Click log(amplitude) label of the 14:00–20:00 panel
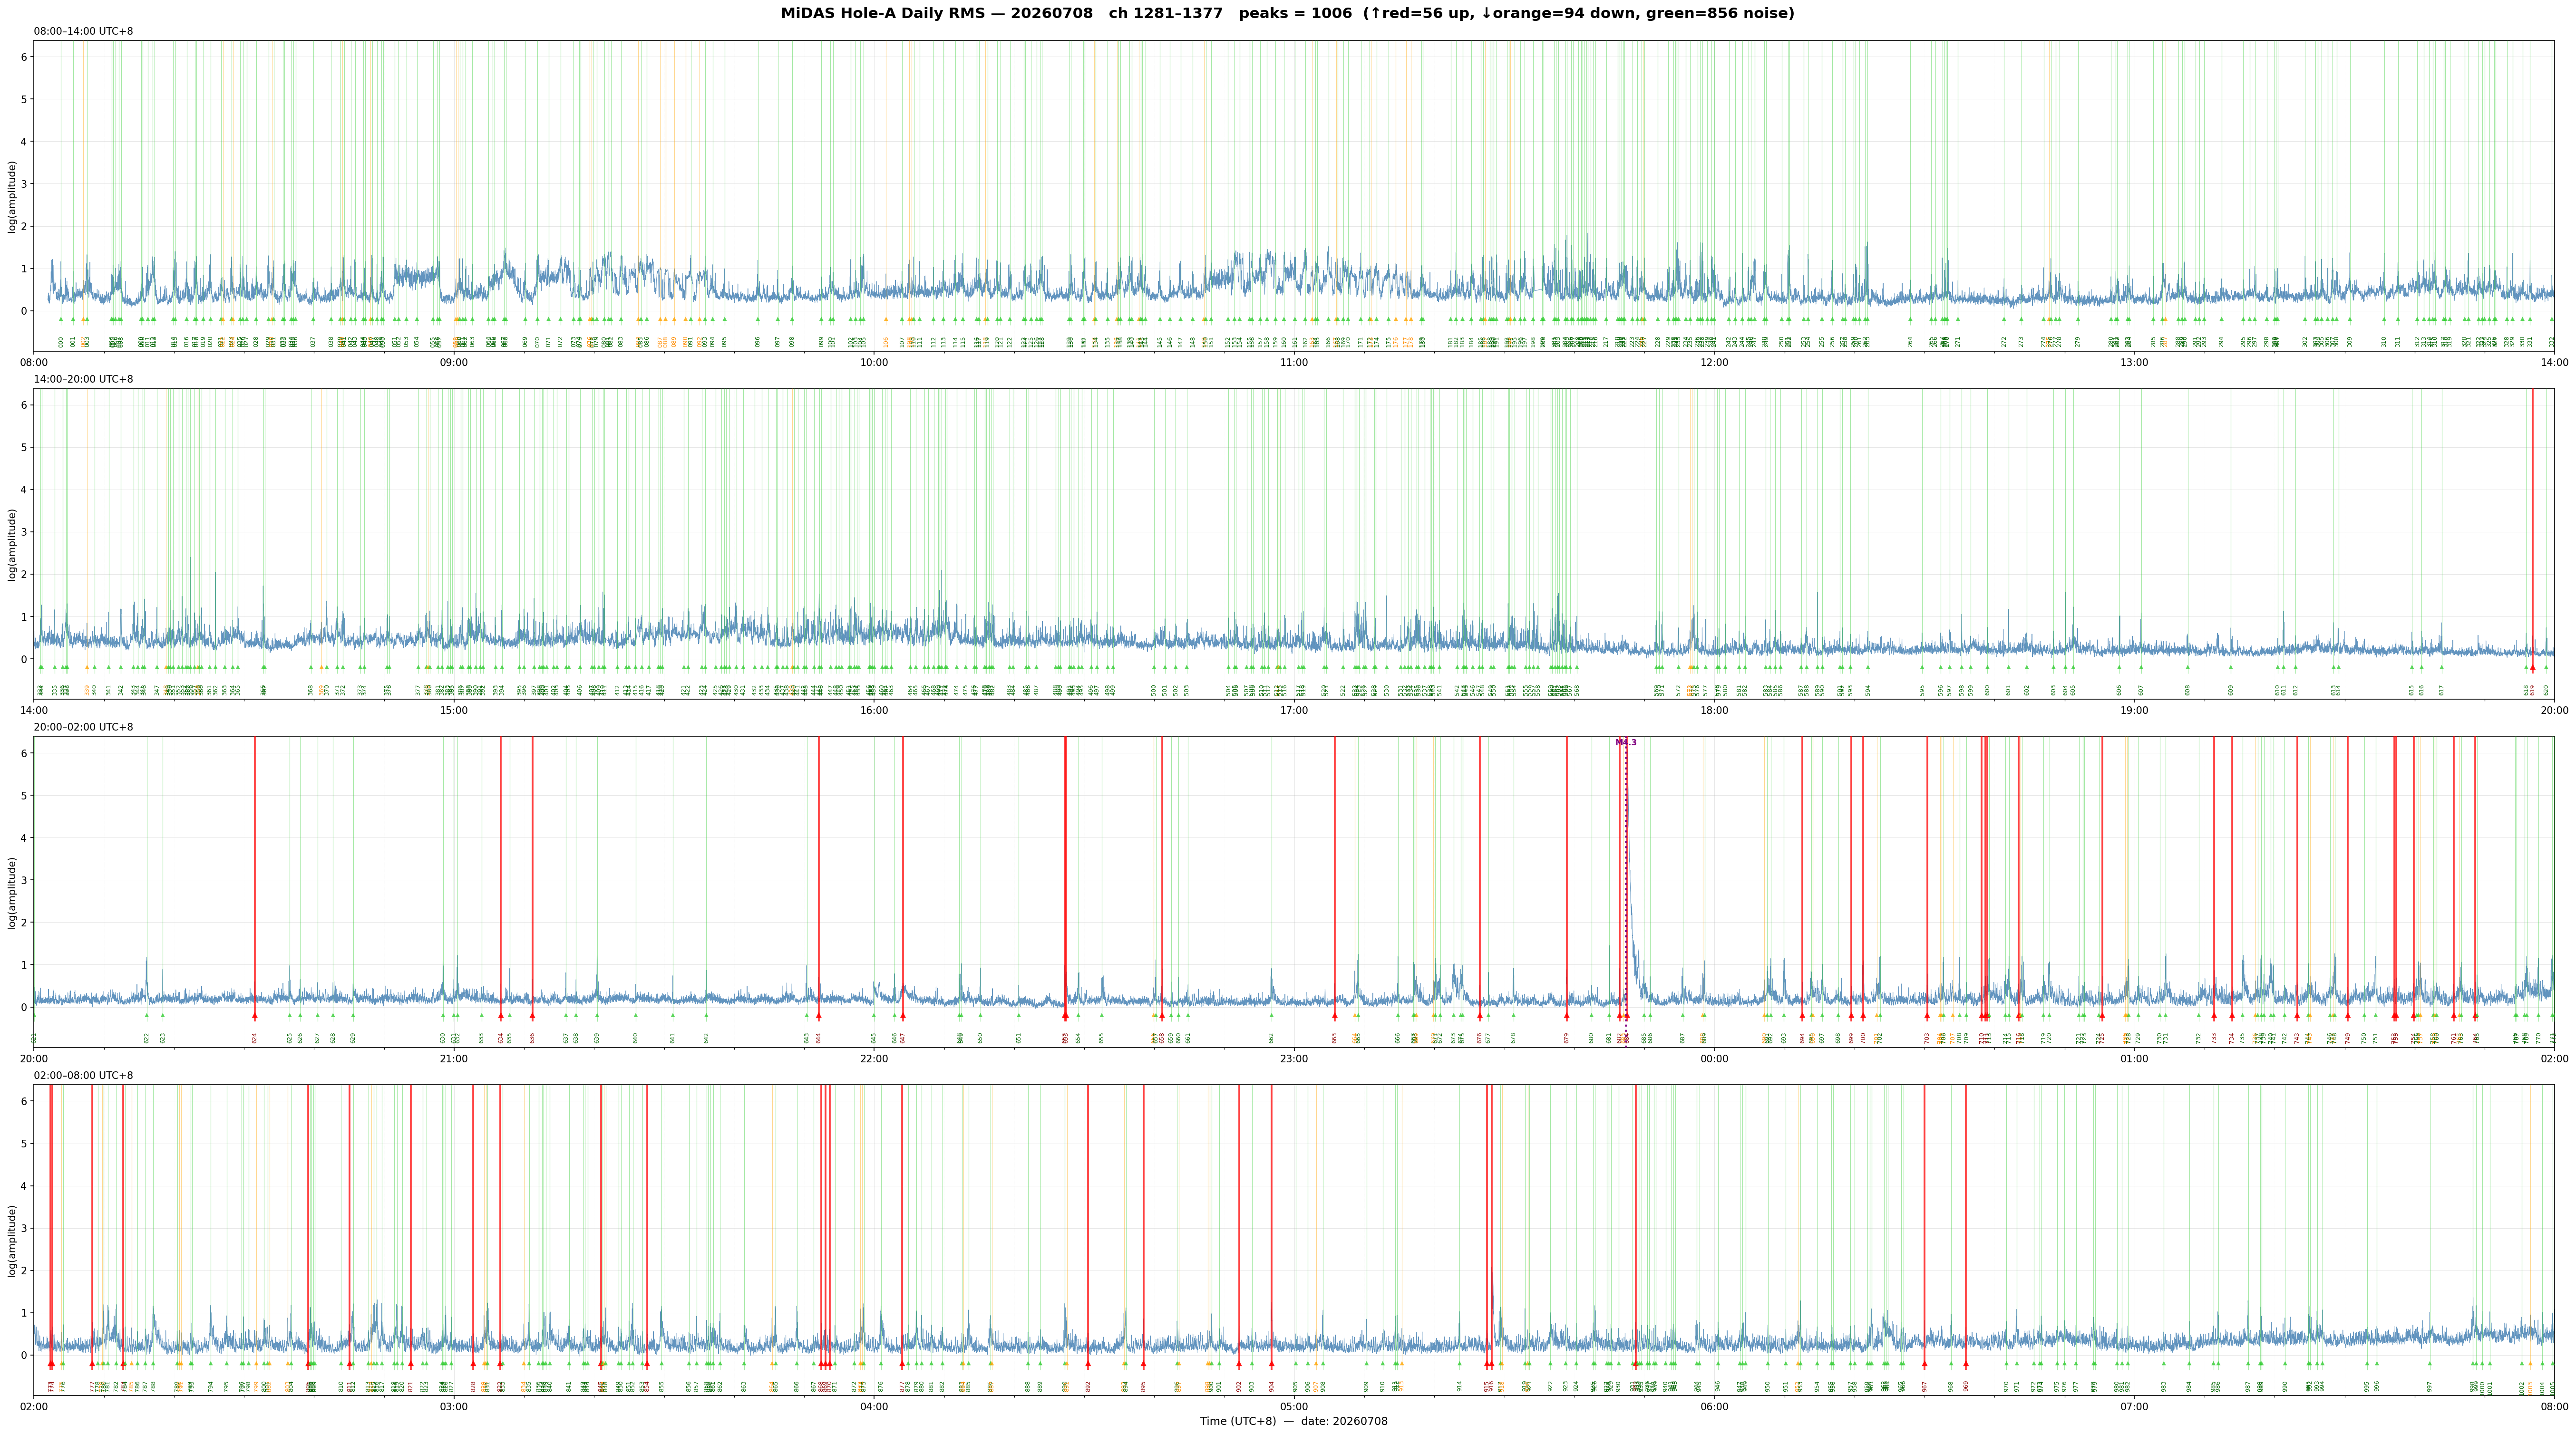The height and width of the screenshot is (1434, 2576). point(13,545)
